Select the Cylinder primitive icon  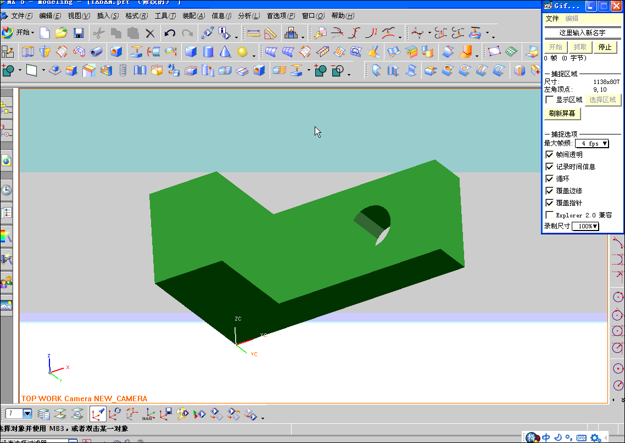[208, 52]
